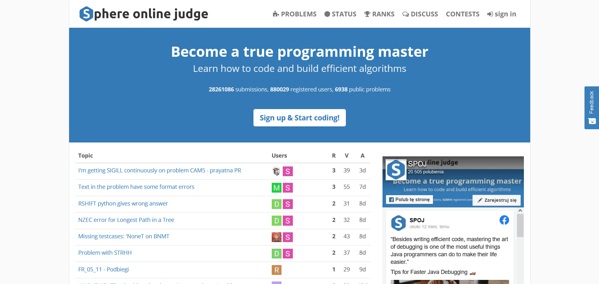Screen dimensions: 599x284
Task: Click the green M user avatar
Action: tap(276, 188)
